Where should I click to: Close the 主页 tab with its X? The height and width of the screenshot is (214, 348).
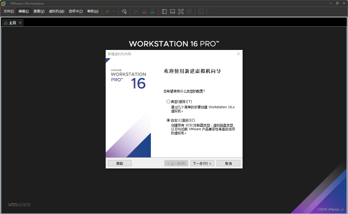pos(20,23)
